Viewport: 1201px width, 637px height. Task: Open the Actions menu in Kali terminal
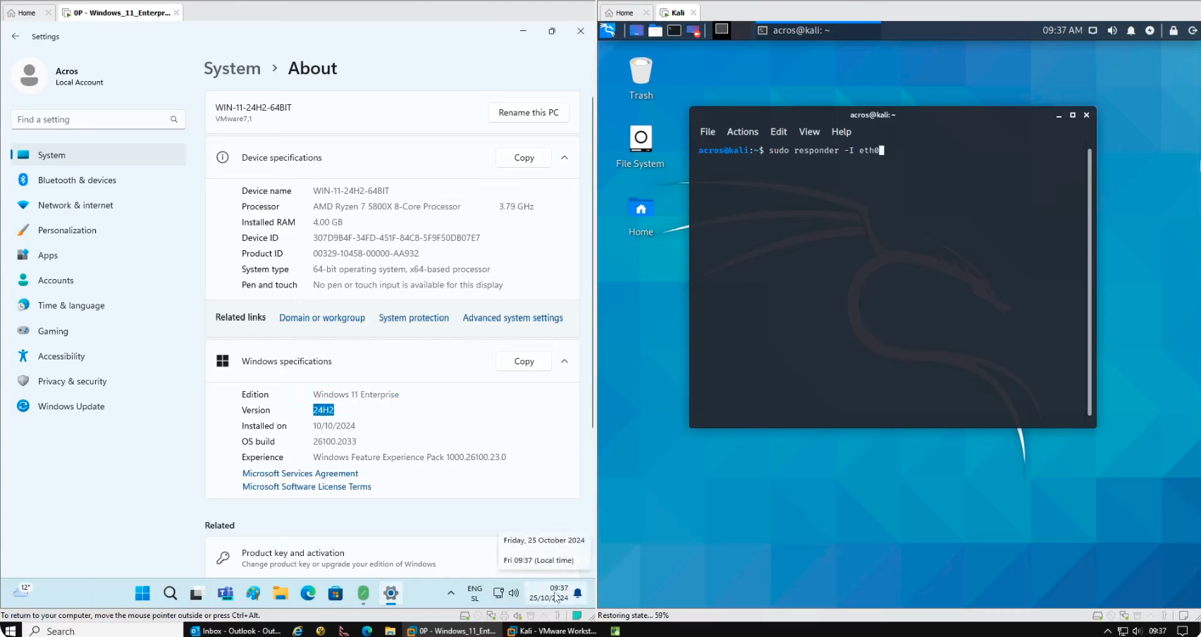[x=743, y=132]
